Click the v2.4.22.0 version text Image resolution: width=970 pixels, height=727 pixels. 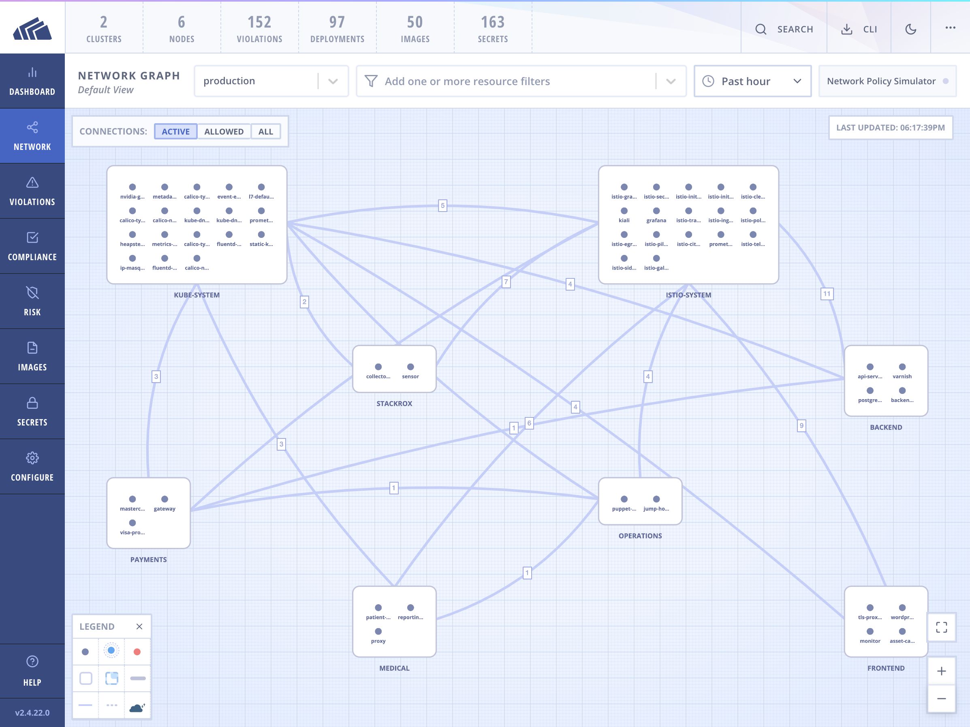click(32, 712)
